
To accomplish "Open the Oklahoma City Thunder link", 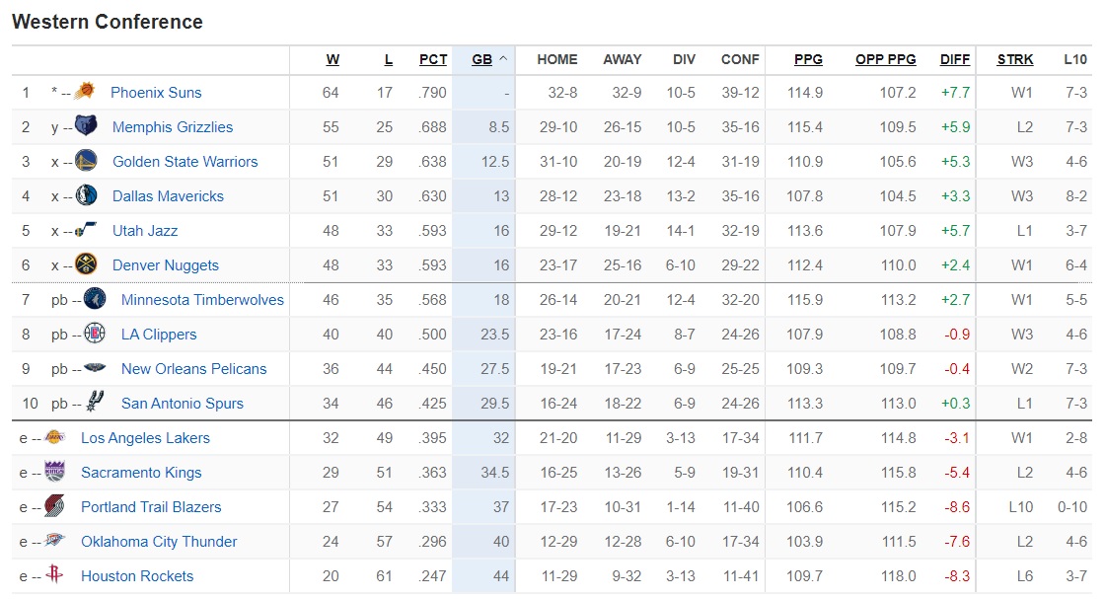I will (159, 541).
